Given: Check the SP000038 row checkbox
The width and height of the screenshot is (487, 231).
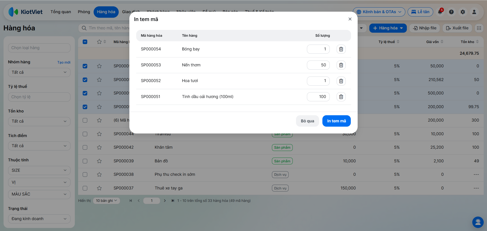Looking at the screenshot, I should [85, 175].
